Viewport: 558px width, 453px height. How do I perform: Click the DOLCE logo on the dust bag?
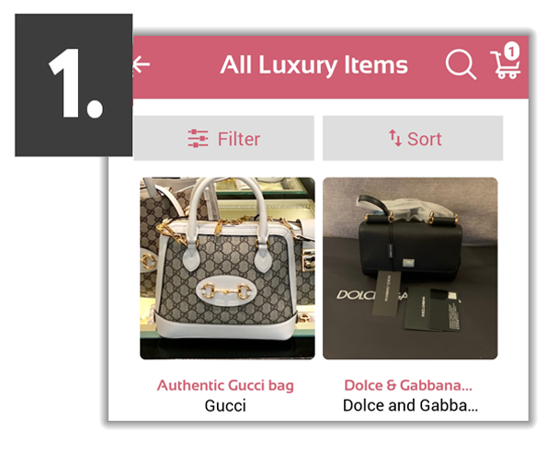tap(353, 295)
